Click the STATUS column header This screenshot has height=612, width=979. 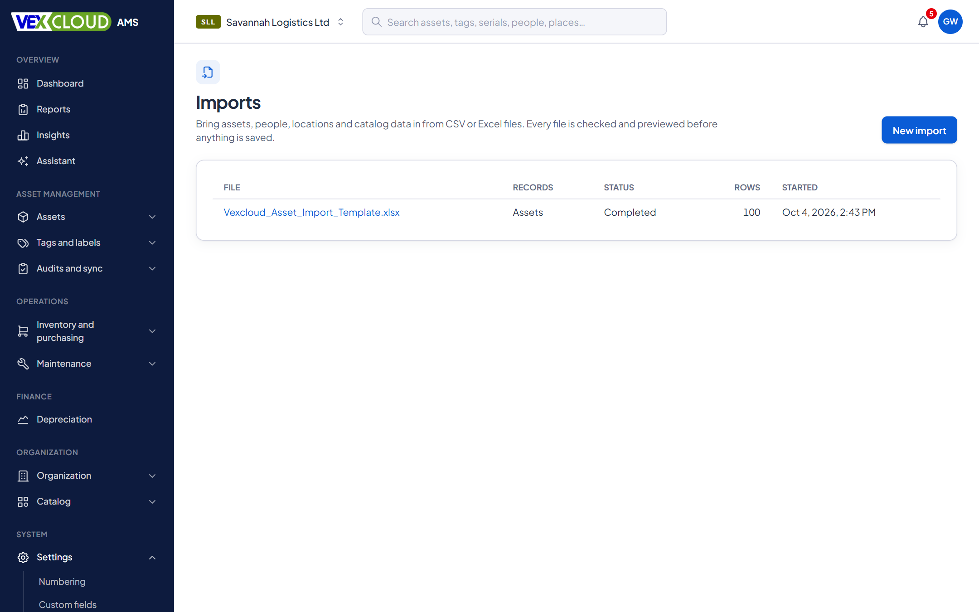click(619, 187)
